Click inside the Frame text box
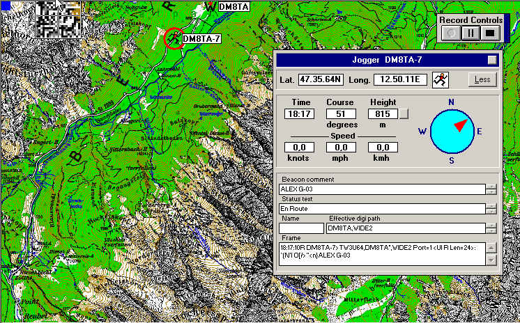 click(x=382, y=254)
